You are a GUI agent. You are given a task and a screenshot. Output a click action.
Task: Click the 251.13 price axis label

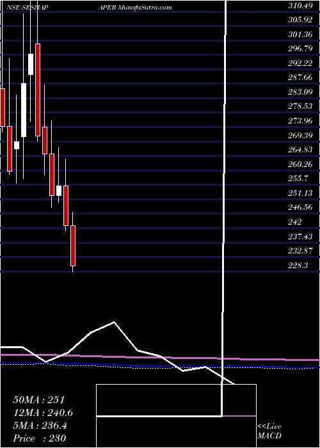click(300, 193)
